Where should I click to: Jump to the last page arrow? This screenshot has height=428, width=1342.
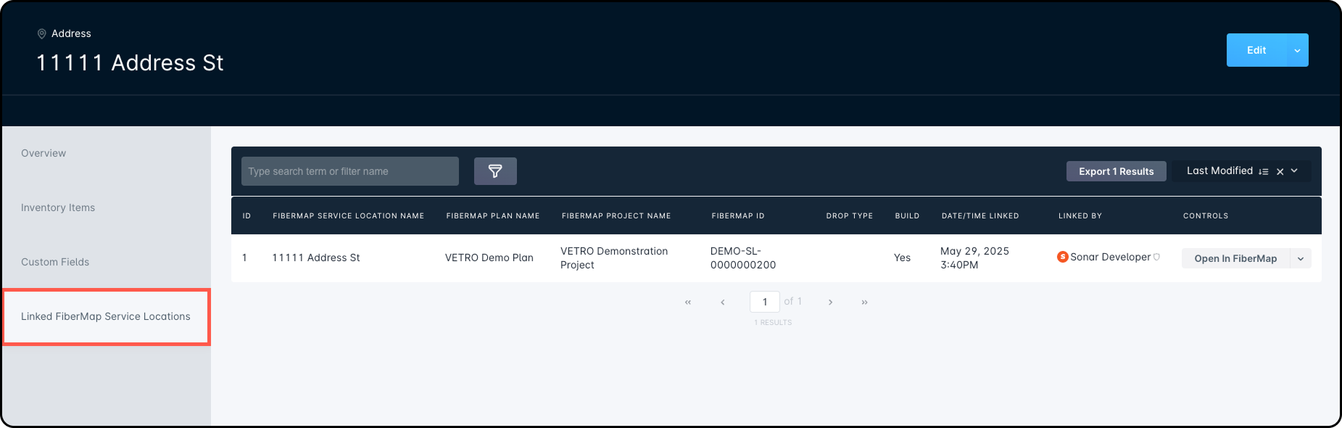click(x=865, y=302)
